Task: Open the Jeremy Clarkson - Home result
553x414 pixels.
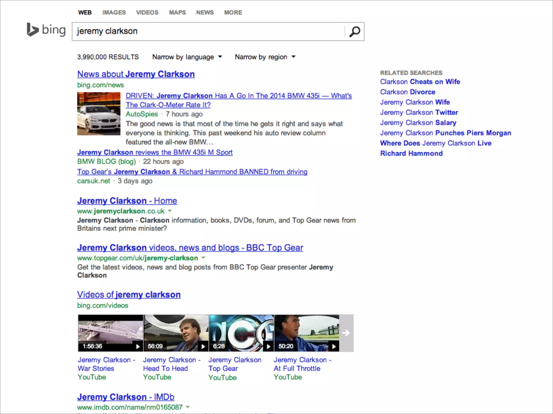Action: [127, 201]
